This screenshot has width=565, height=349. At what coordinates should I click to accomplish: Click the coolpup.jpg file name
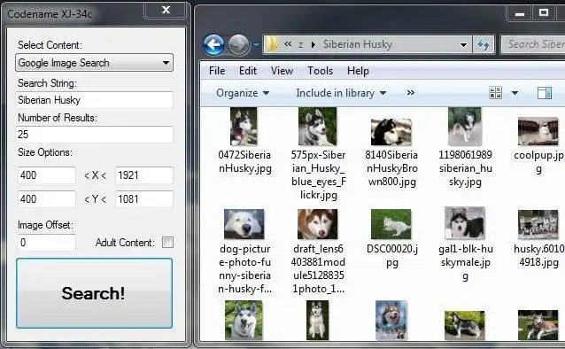click(538, 161)
